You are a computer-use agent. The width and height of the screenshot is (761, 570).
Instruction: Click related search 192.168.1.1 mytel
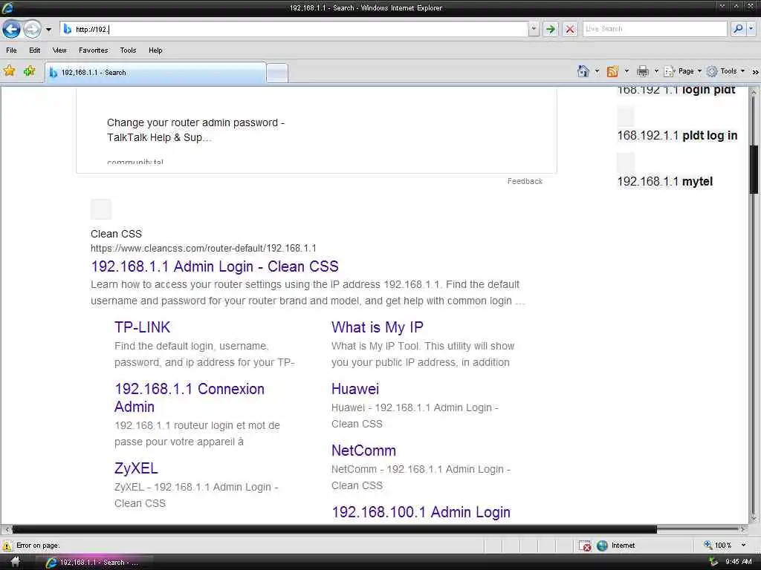(665, 181)
